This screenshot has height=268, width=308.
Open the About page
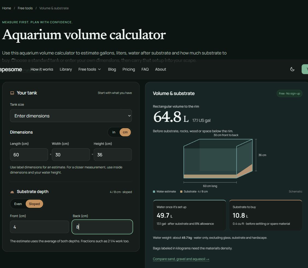tap(161, 69)
